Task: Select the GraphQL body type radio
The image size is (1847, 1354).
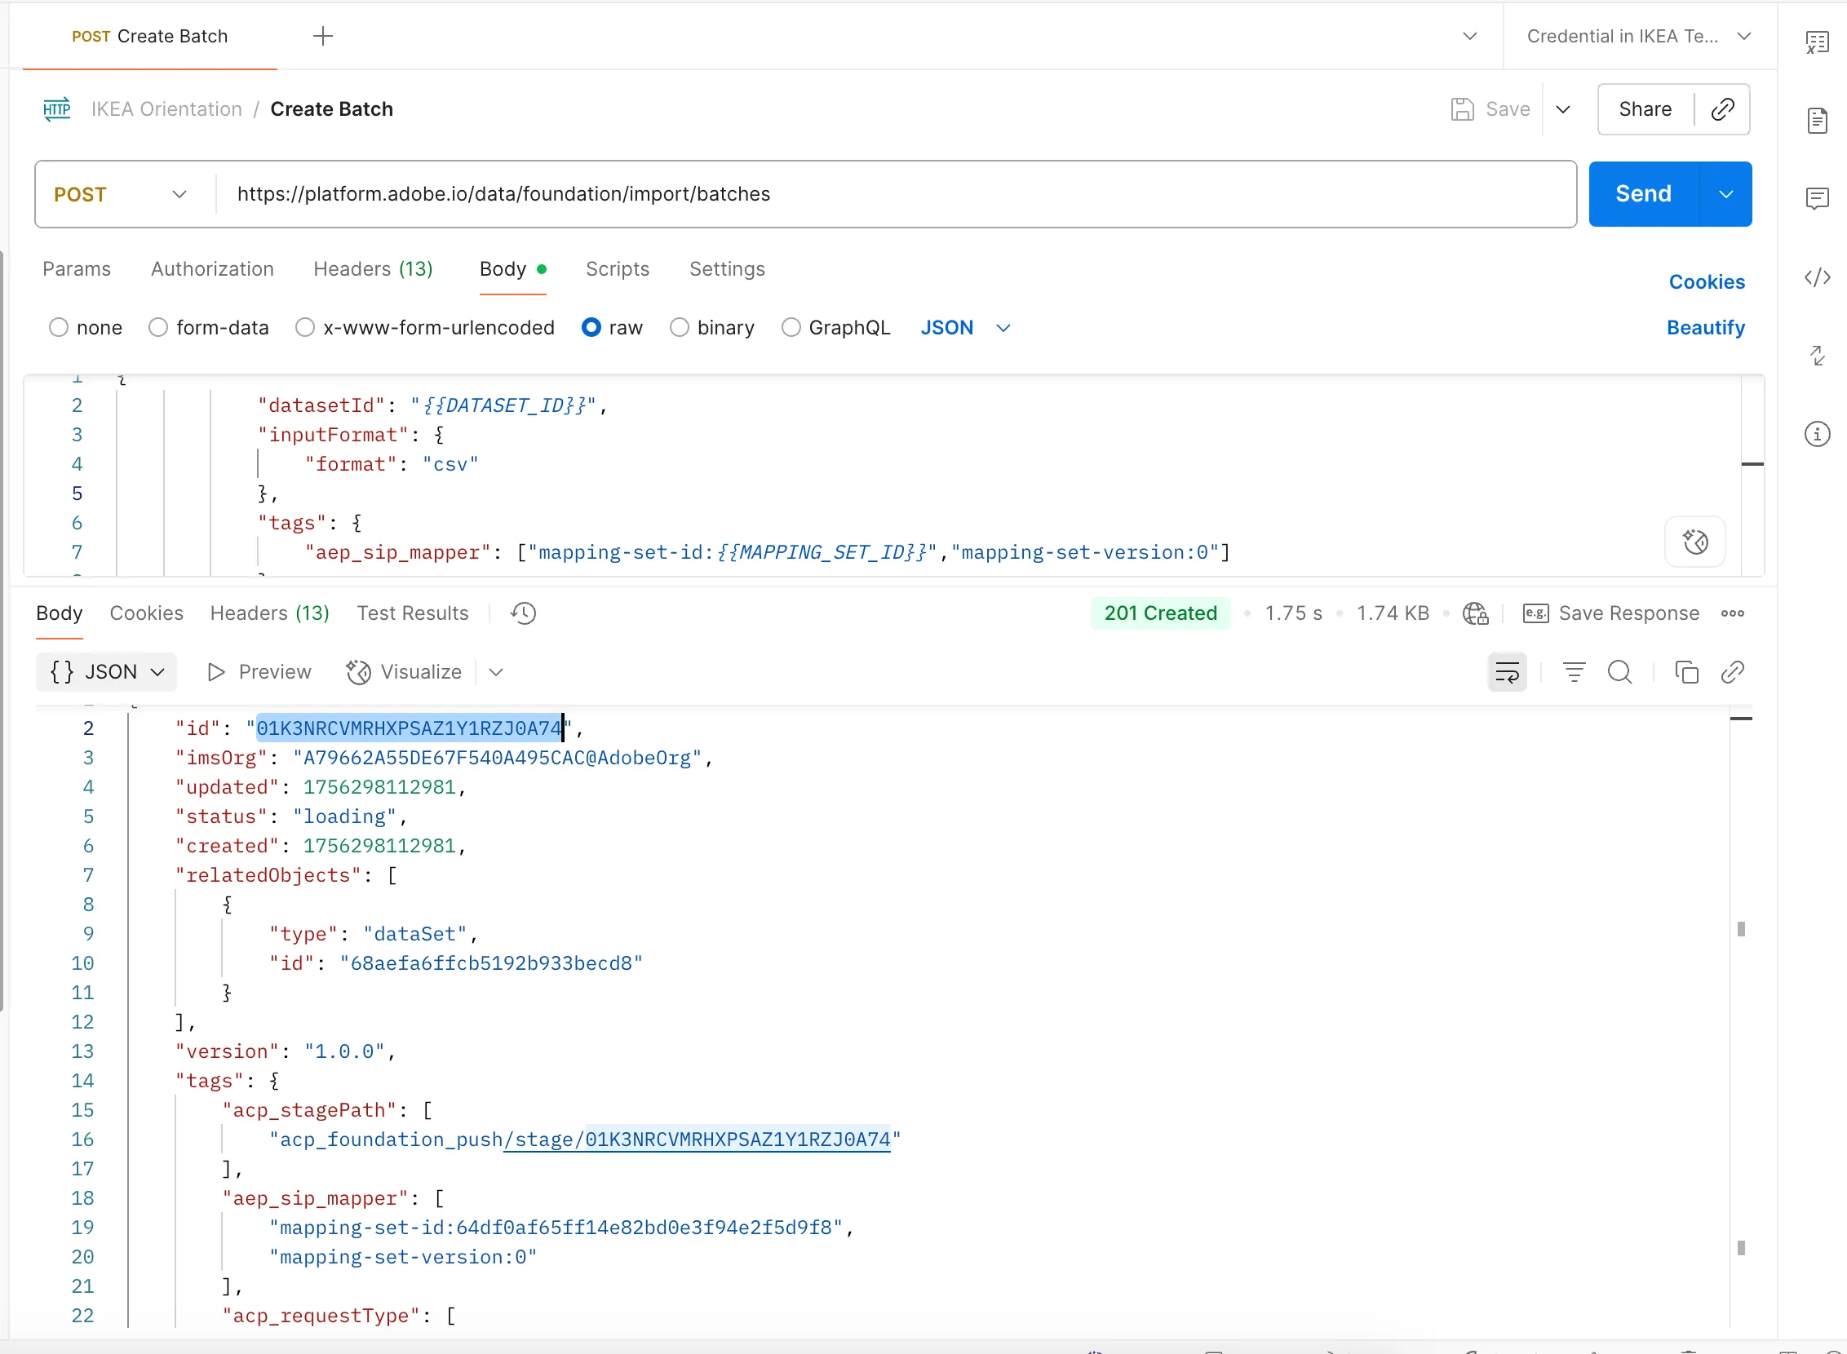Action: 791,327
